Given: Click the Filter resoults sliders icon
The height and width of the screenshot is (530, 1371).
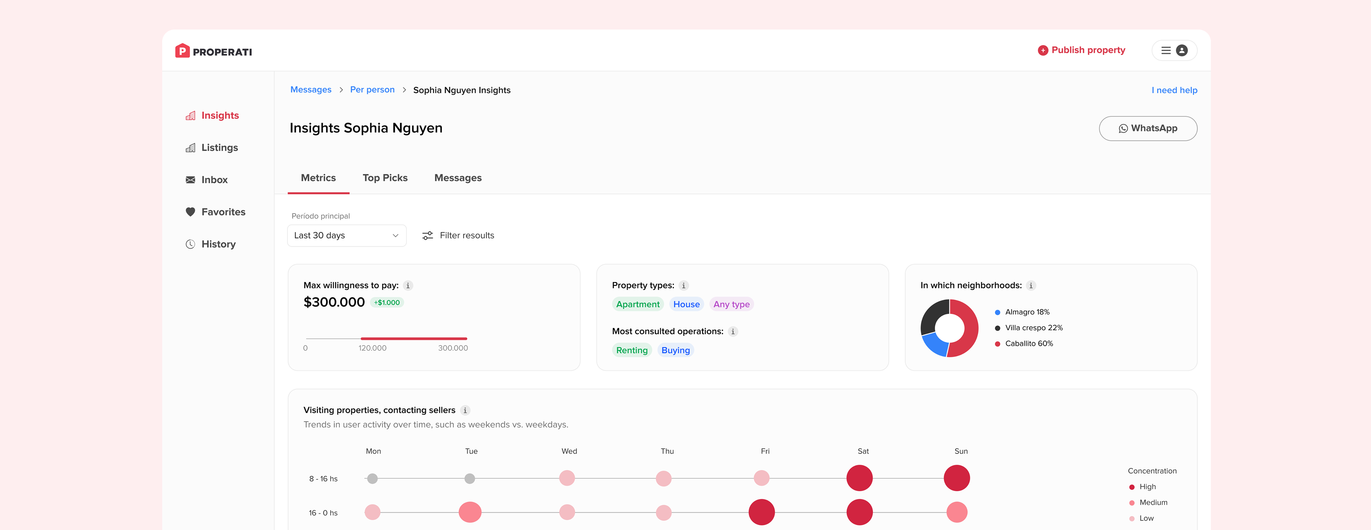Looking at the screenshot, I should (427, 235).
